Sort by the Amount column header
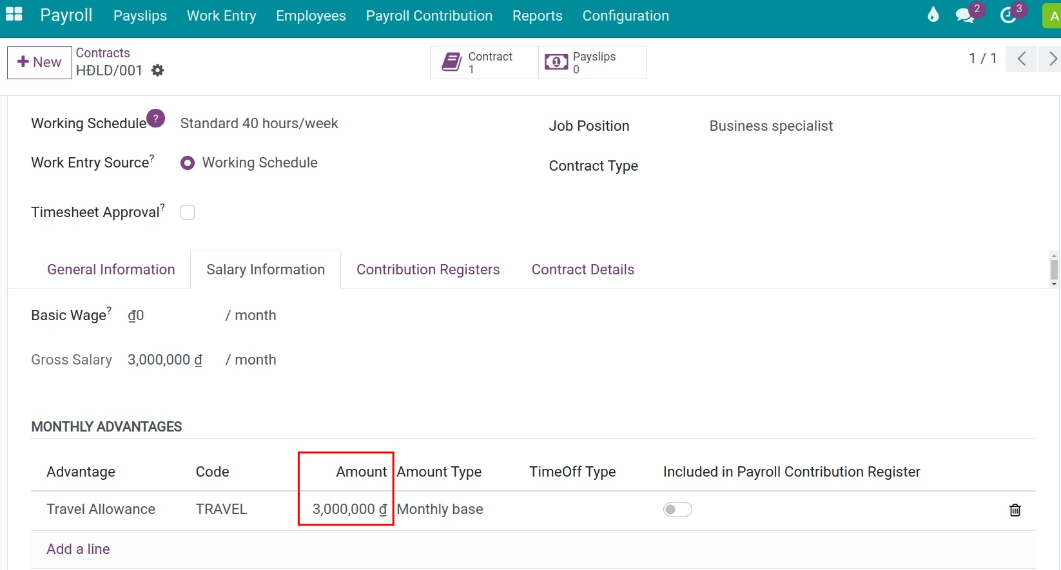 tap(361, 471)
